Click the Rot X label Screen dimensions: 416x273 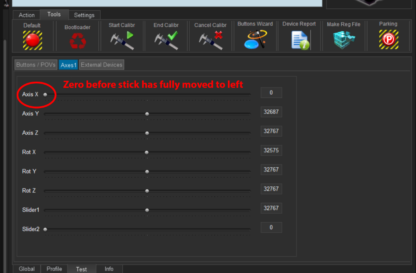point(29,152)
